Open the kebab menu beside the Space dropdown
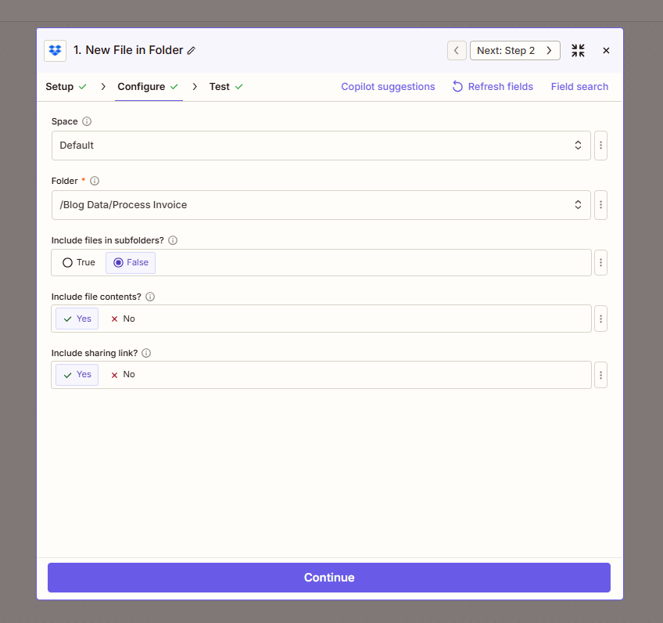663x623 pixels. pos(600,146)
